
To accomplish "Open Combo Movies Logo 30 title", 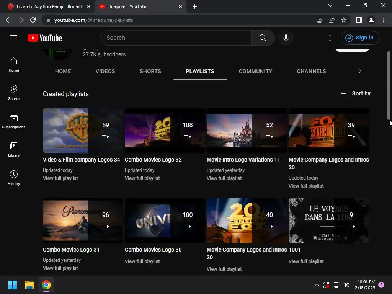I will 153,250.
